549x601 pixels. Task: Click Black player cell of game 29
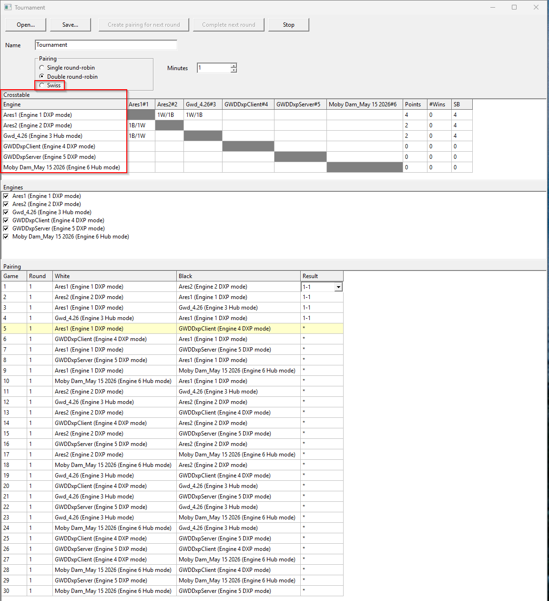pos(238,580)
